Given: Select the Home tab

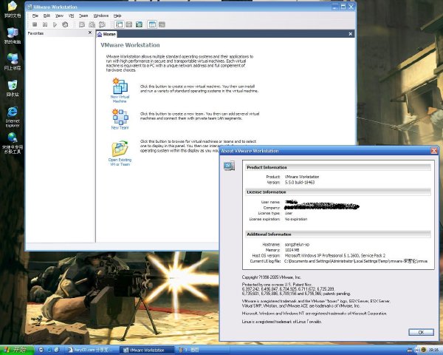Looking at the screenshot, I should (x=106, y=34).
